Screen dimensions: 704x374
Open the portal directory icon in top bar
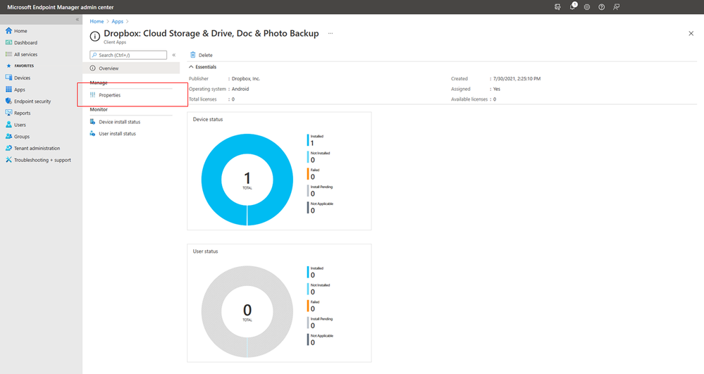pyautogui.click(x=557, y=7)
